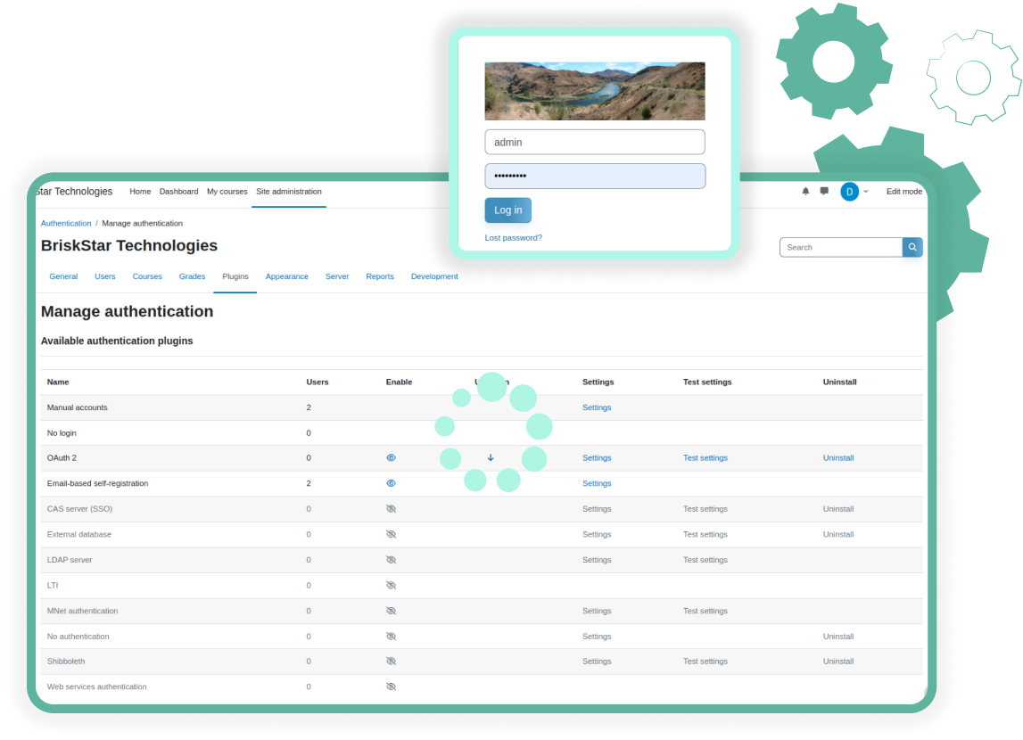Open the messages chat icon
Image resolution: width=1023 pixels, height=740 pixels.
pyautogui.click(x=824, y=191)
